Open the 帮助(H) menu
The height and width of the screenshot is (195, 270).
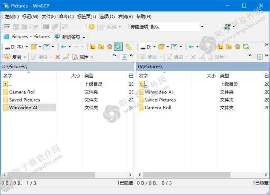(144, 16)
